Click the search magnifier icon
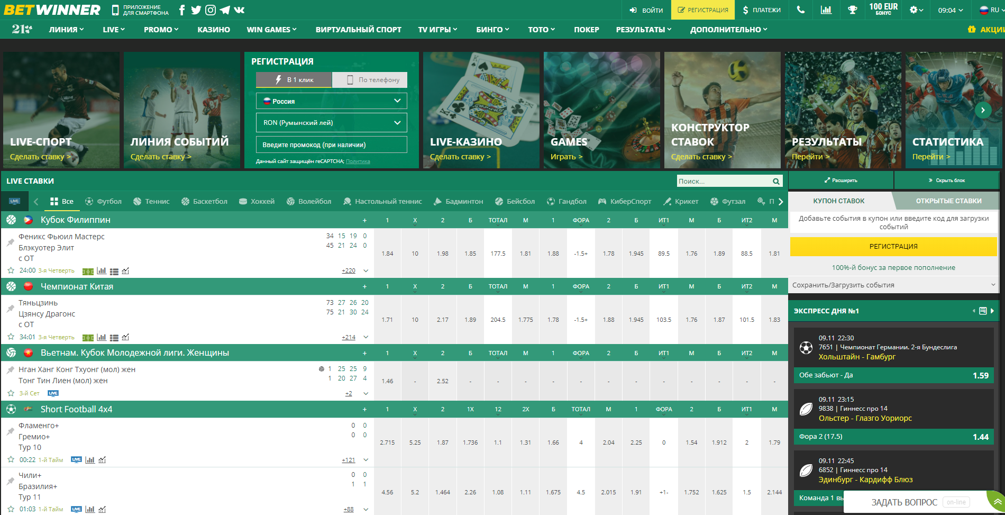1005x515 pixels. click(776, 182)
